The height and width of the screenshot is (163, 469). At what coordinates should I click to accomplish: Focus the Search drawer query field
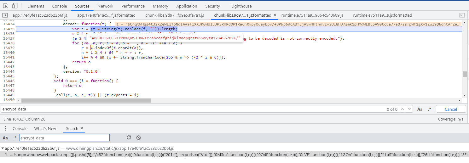[64, 138]
